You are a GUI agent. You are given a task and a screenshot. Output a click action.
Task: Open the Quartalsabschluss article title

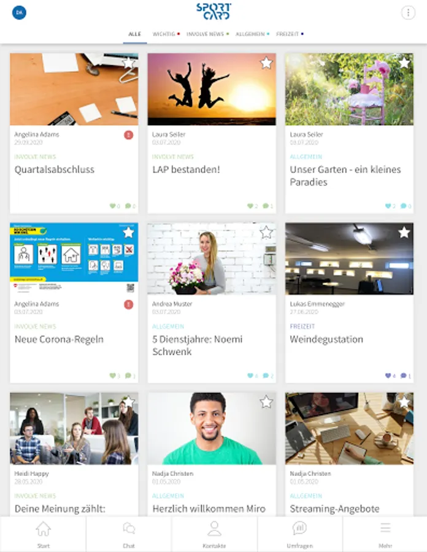click(x=54, y=170)
